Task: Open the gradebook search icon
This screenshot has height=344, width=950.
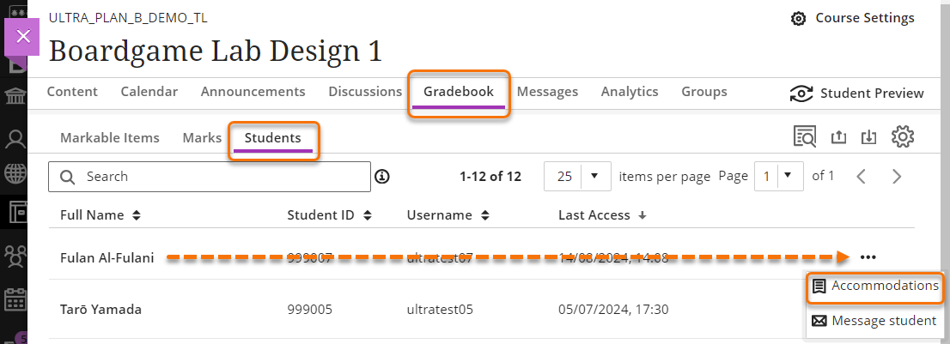Action: (805, 136)
